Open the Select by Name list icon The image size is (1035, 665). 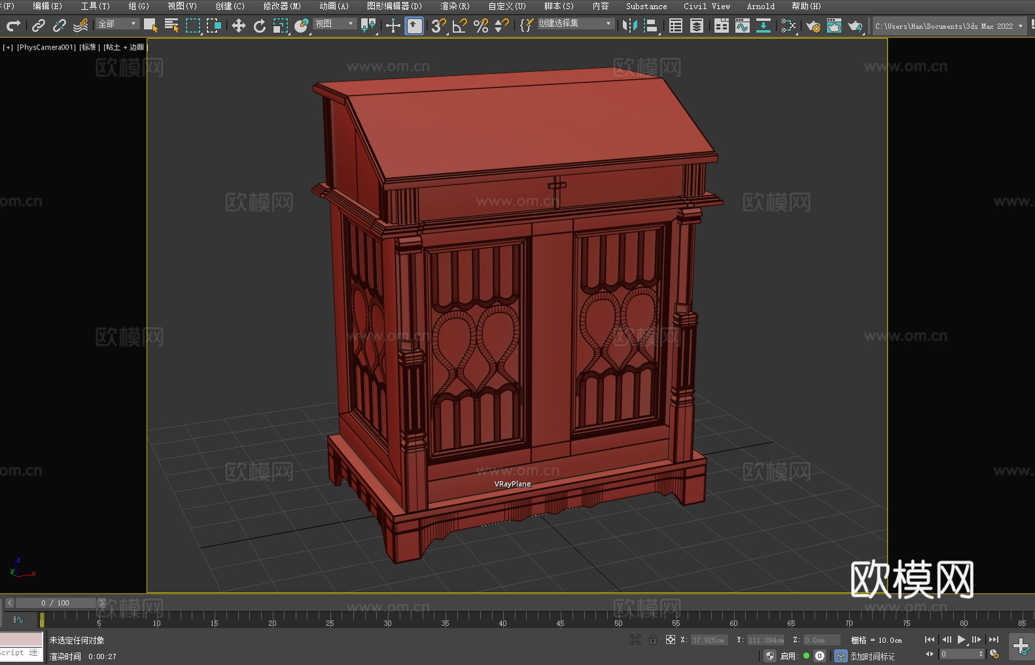[x=171, y=26]
